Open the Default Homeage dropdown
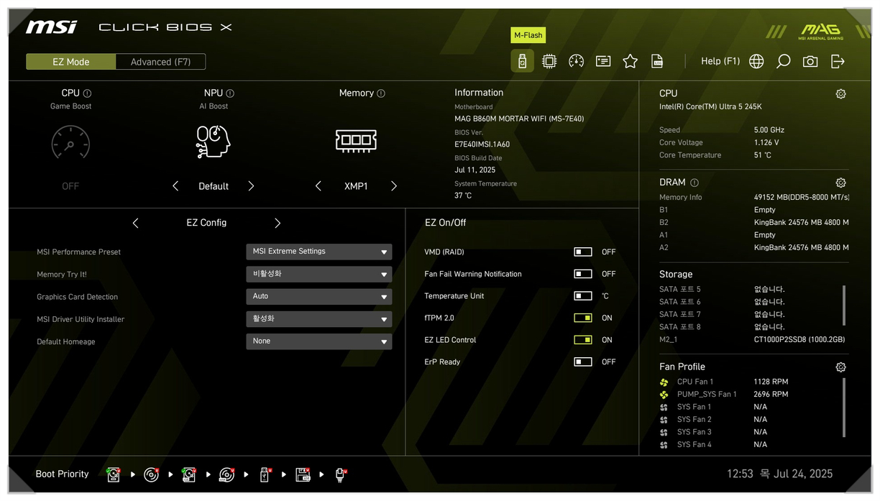The height and width of the screenshot is (501, 880). [318, 341]
